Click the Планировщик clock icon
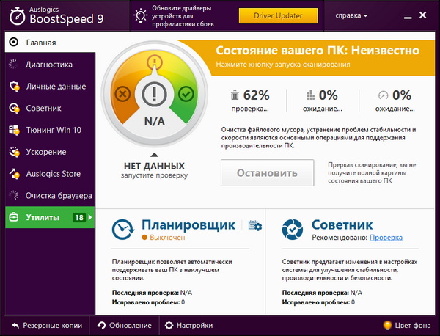Viewport: 440px width, 336px height. (123, 230)
